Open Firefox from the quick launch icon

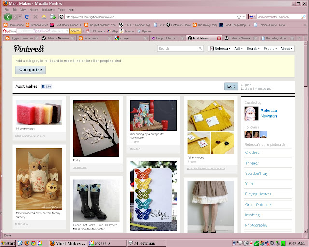[27, 243]
